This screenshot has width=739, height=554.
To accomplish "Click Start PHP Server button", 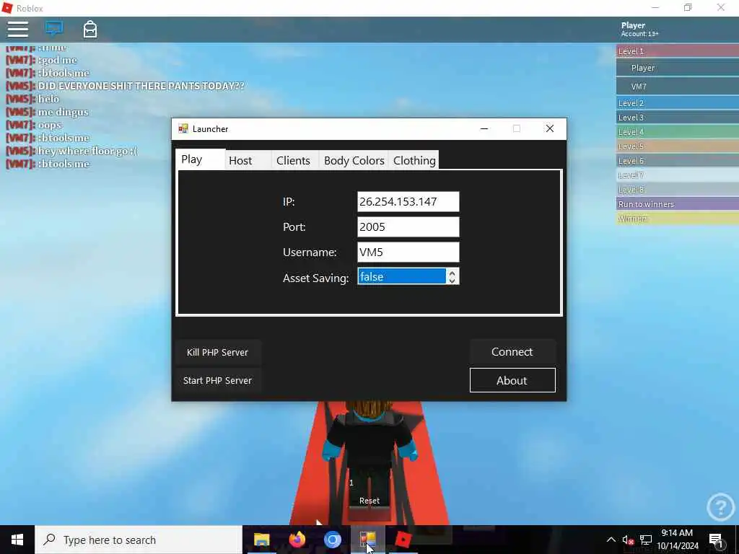I will [x=217, y=381].
